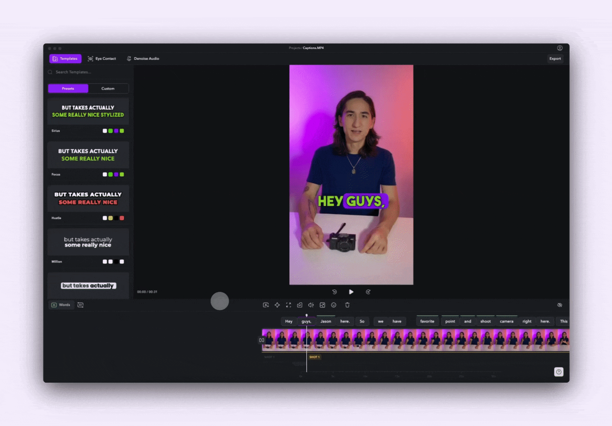Pick the red swatch of Hustle template
The height and width of the screenshot is (426, 612).
pyautogui.click(x=122, y=218)
